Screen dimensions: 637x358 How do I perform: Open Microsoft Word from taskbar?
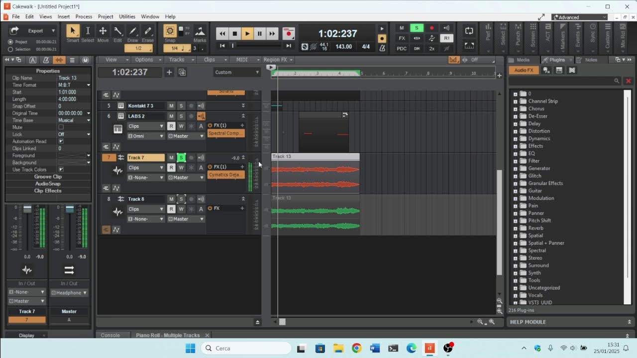375,348
